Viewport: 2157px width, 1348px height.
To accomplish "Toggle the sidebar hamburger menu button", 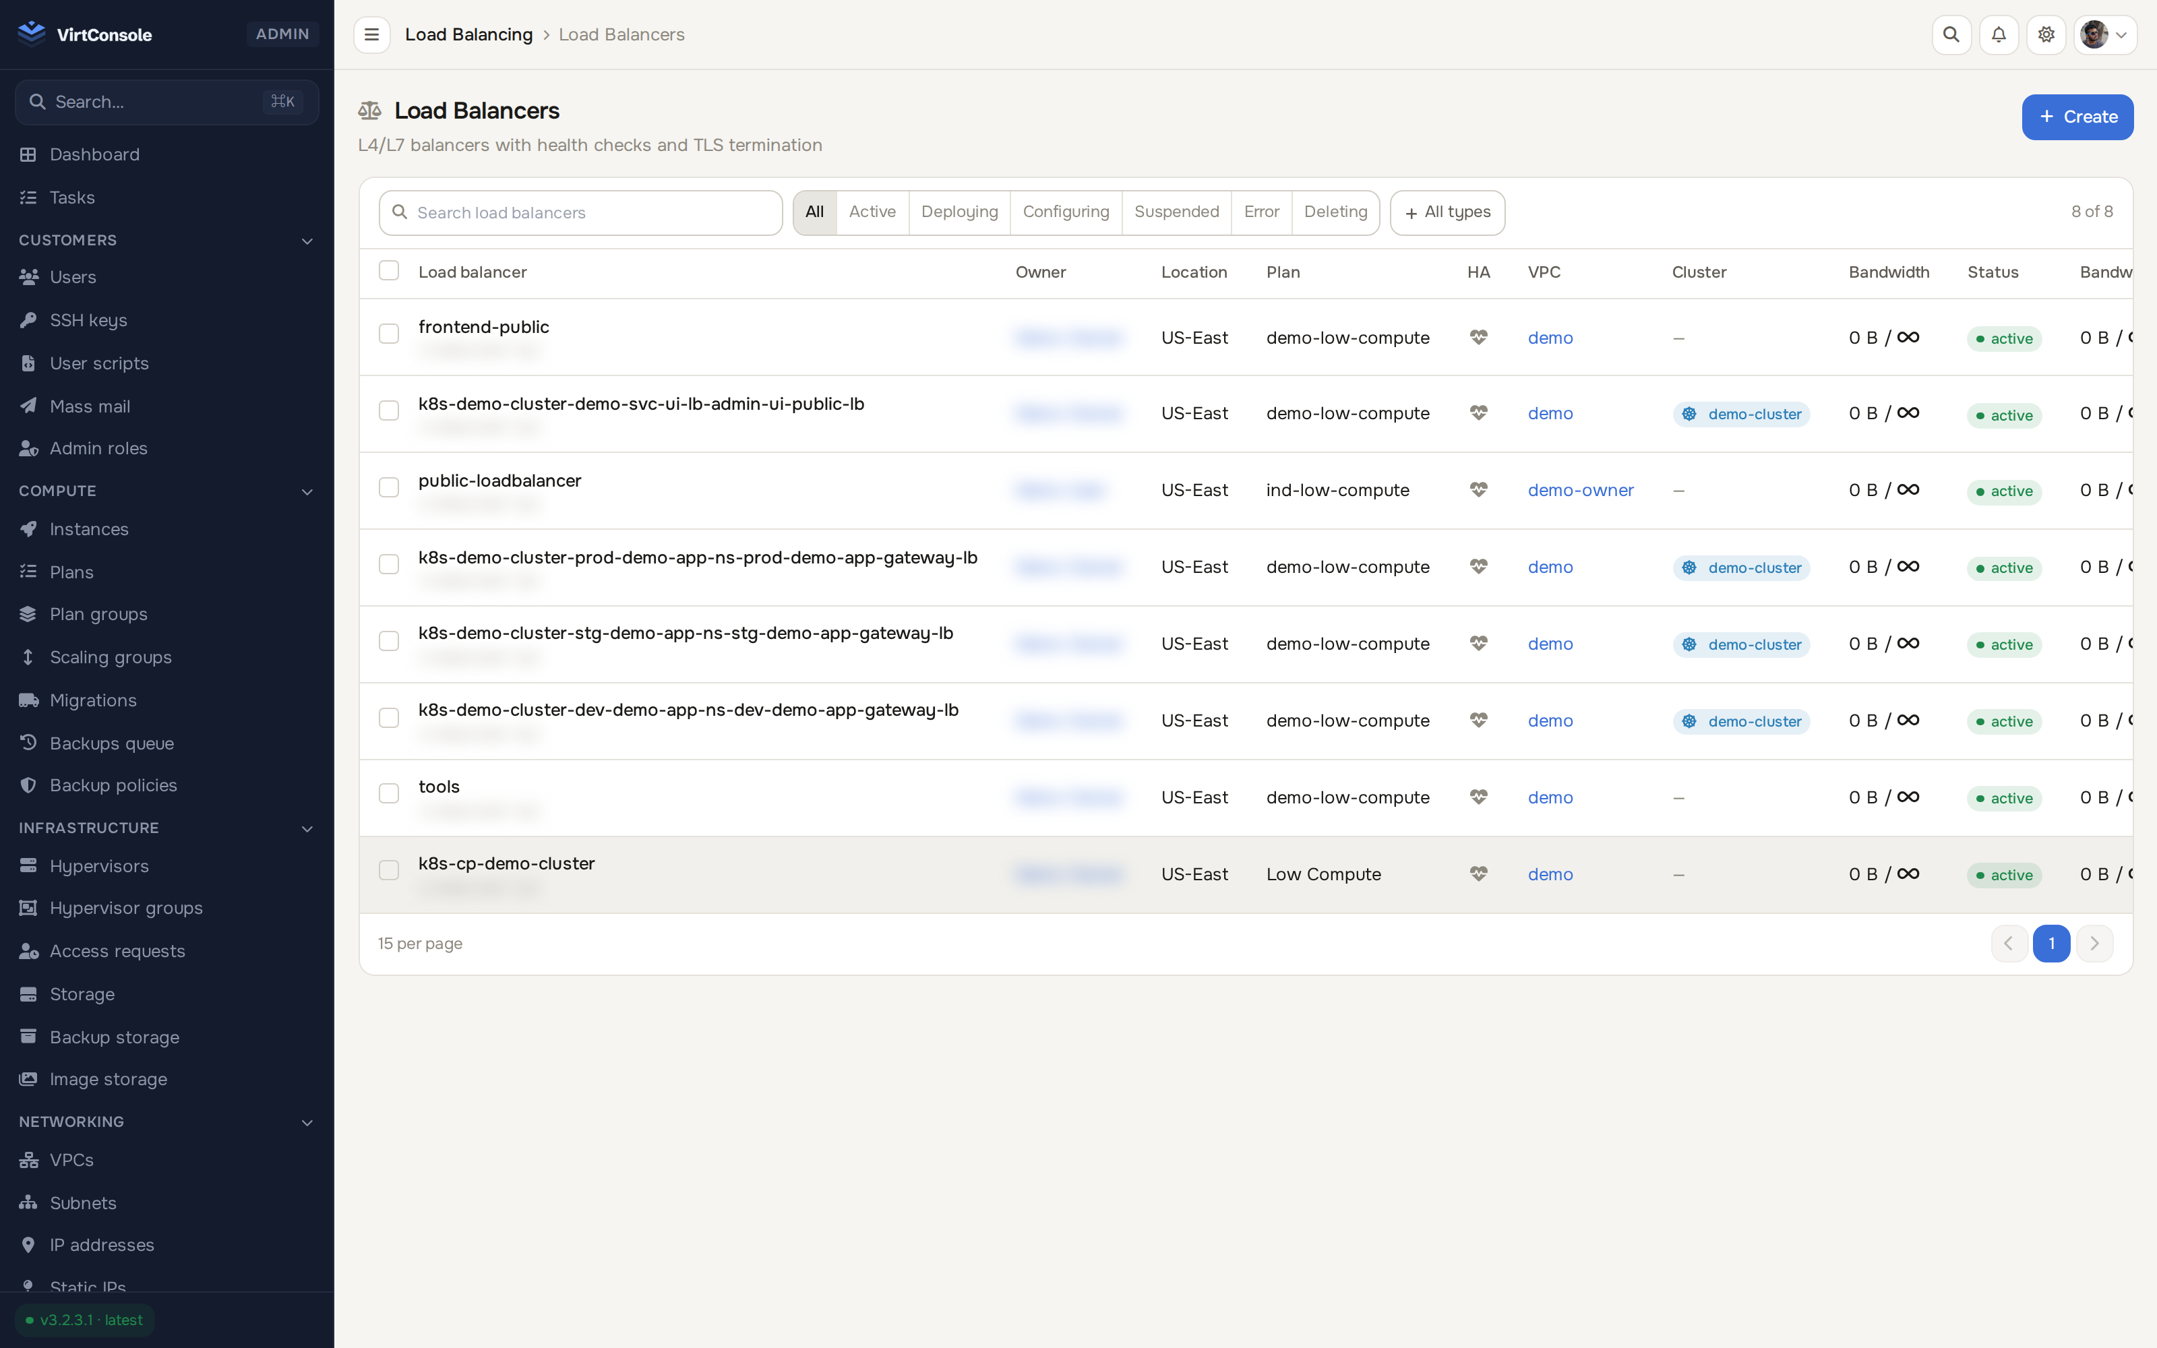I will pos(371,35).
